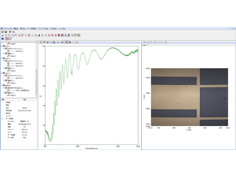Screen dimensions: 236x177
Task: Click the JASCO company value
Action: coord(24,108)
